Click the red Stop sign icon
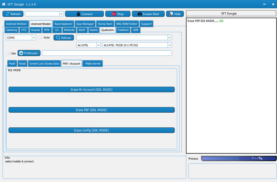This screenshot has height=182, width=277. click(x=114, y=14)
